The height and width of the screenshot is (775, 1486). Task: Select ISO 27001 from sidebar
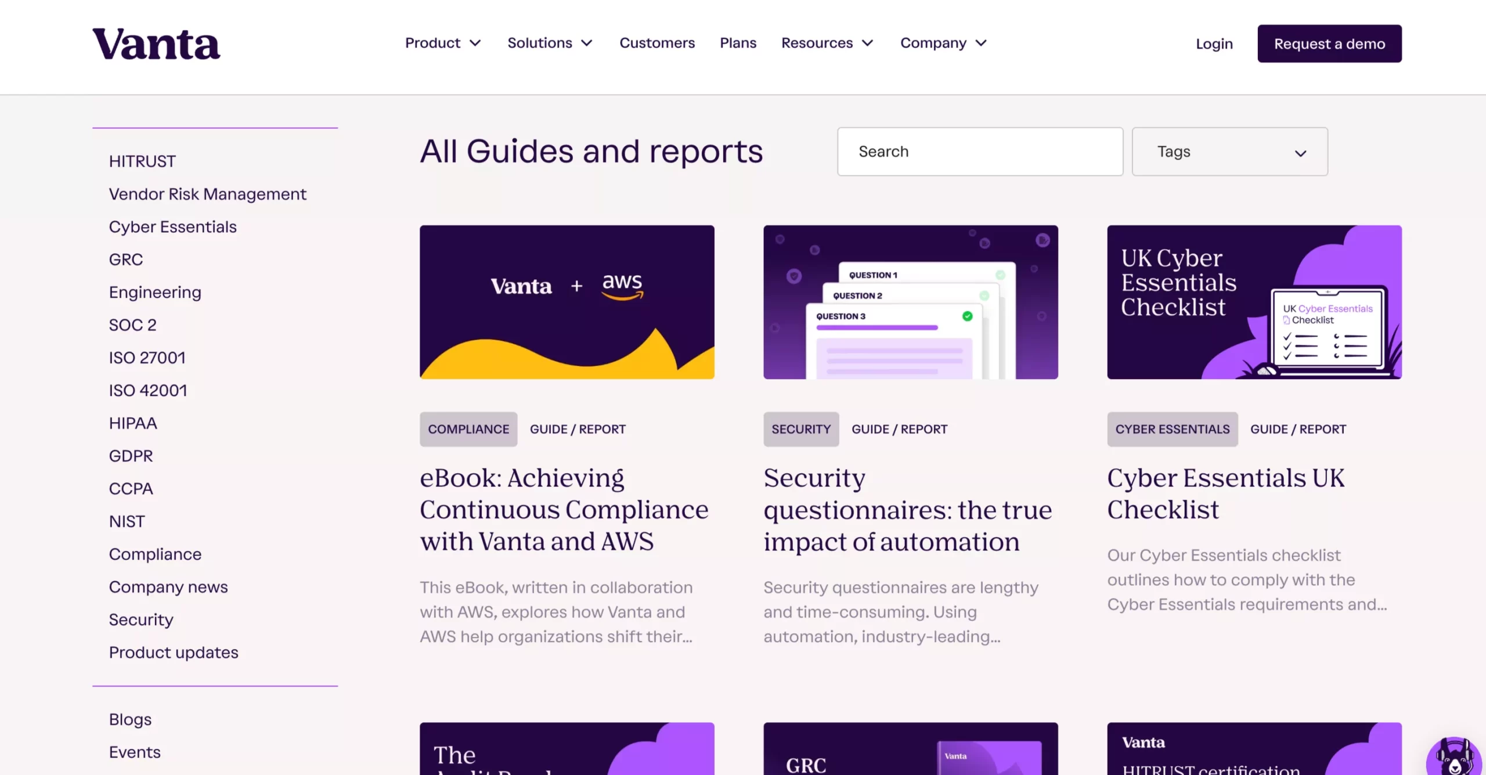(x=146, y=357)
